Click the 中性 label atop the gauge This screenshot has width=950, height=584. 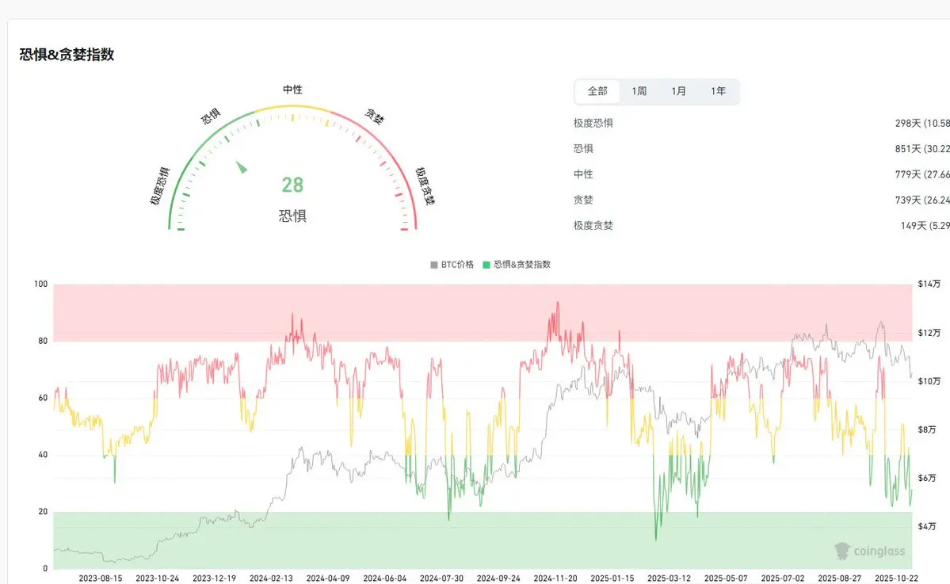click(292, 90)
